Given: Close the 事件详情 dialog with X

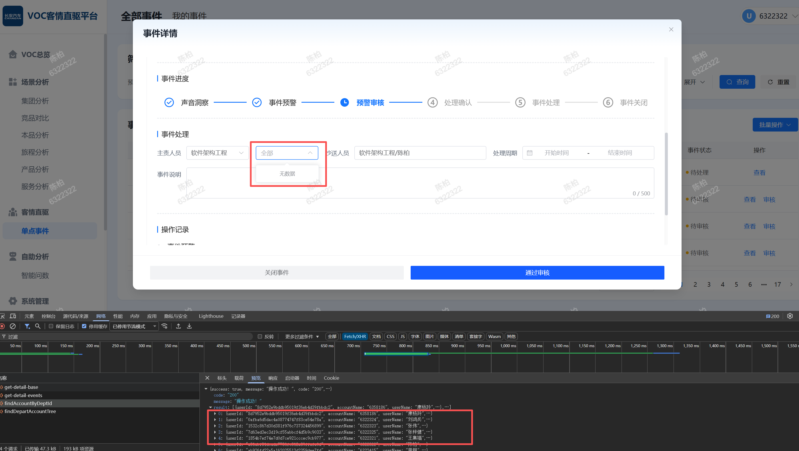Looking at the screenshot, I should coord(671,29).
